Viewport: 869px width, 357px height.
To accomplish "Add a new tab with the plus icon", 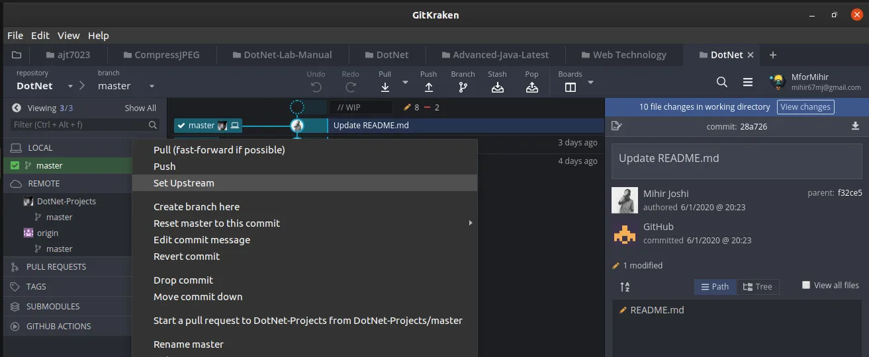I will [772, 55].
